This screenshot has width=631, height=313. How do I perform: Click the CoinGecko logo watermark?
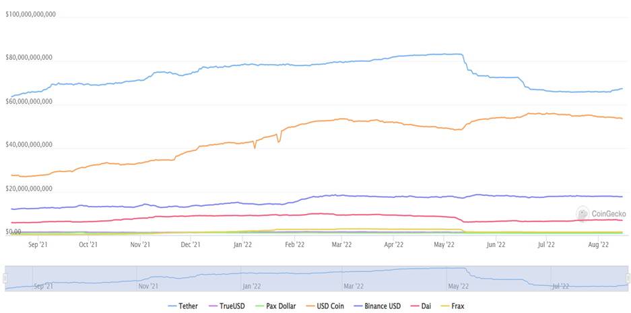[x=601, y=214]
